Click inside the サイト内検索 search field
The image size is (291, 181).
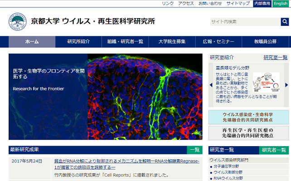[245, 22]
